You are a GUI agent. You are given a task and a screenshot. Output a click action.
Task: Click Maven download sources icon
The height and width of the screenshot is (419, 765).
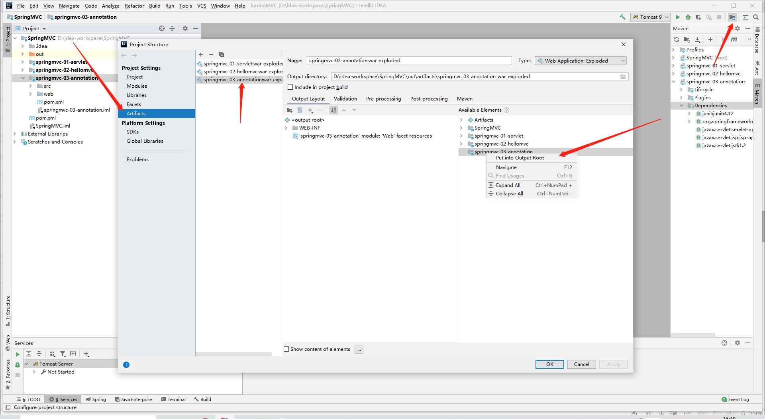(698, 39)
